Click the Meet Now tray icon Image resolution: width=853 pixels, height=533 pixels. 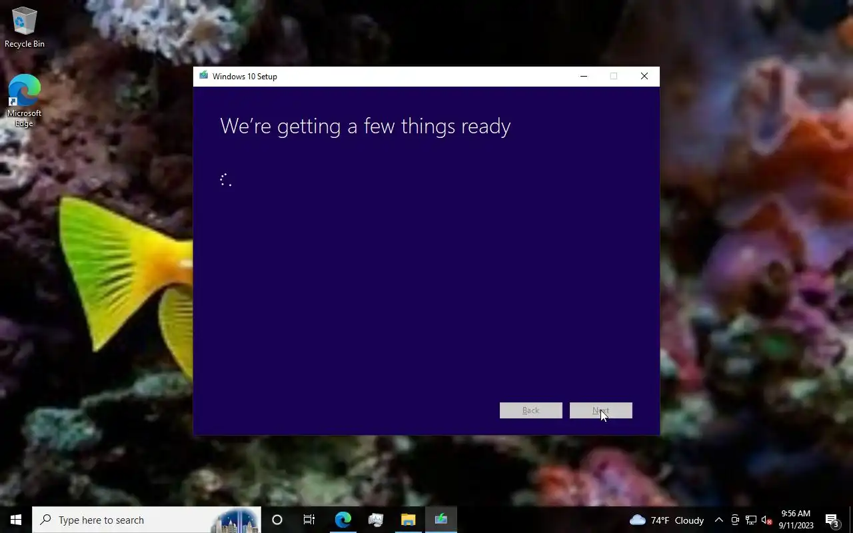(735, 520)
